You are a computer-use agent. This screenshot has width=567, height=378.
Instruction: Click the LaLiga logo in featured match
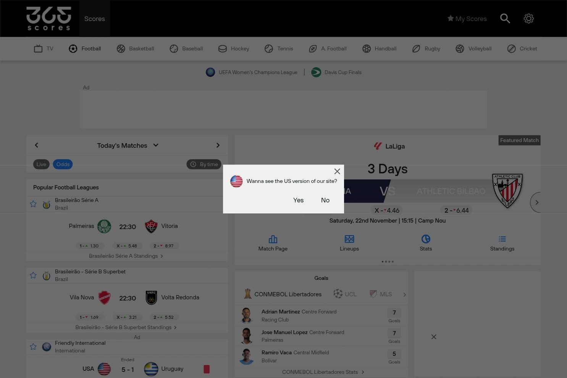click(378, 146)
